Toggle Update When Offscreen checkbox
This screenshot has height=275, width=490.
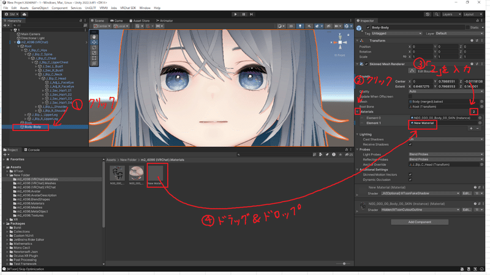coord(410,97)
